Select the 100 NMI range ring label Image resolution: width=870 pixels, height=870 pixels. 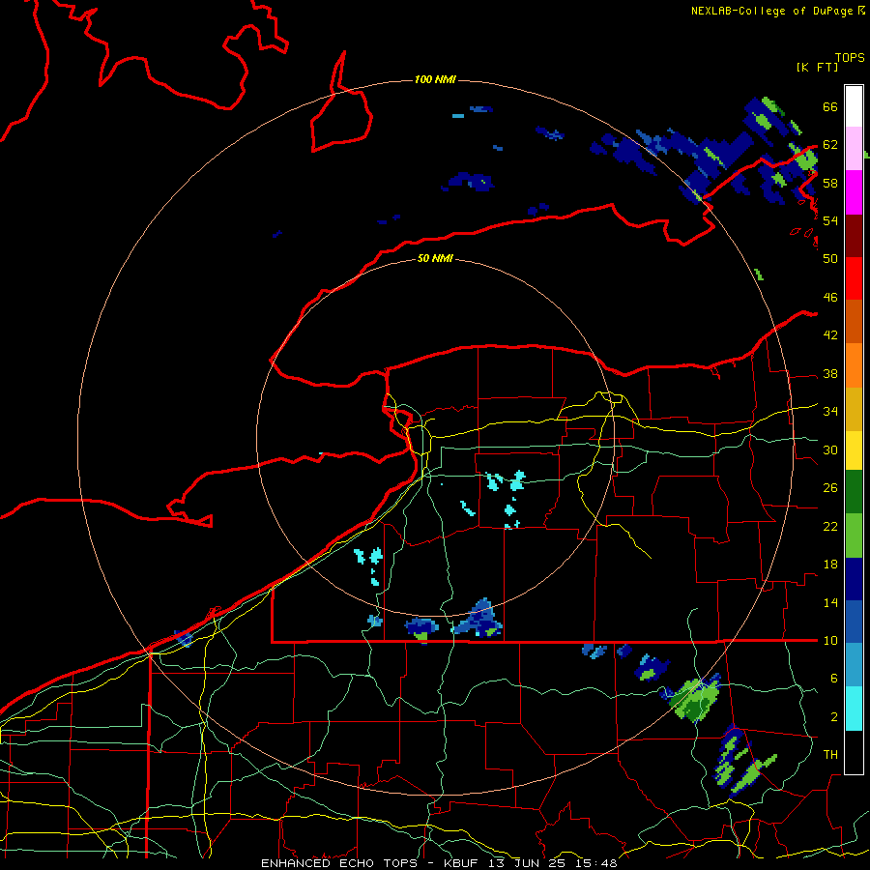pos(435,79)
